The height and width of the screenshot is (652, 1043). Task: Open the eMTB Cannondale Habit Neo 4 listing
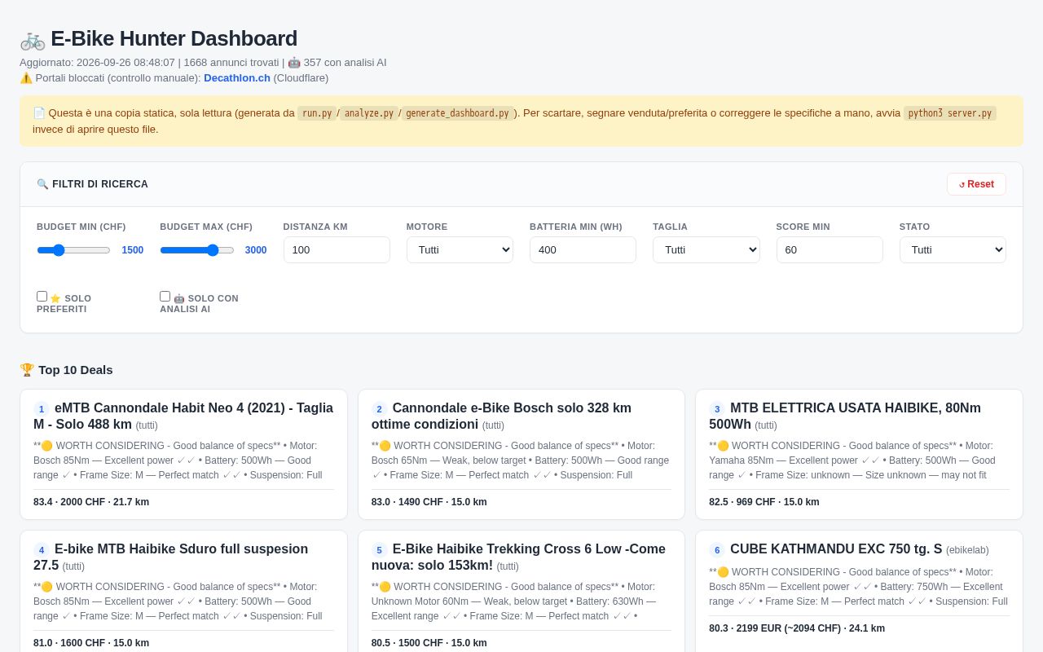[183, 416]
